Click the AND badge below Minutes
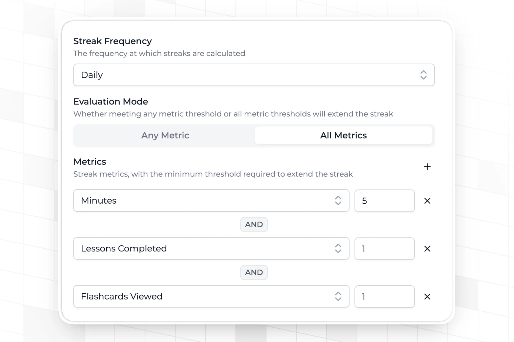Viewport: 514px width, 342px height. point(254,224)
